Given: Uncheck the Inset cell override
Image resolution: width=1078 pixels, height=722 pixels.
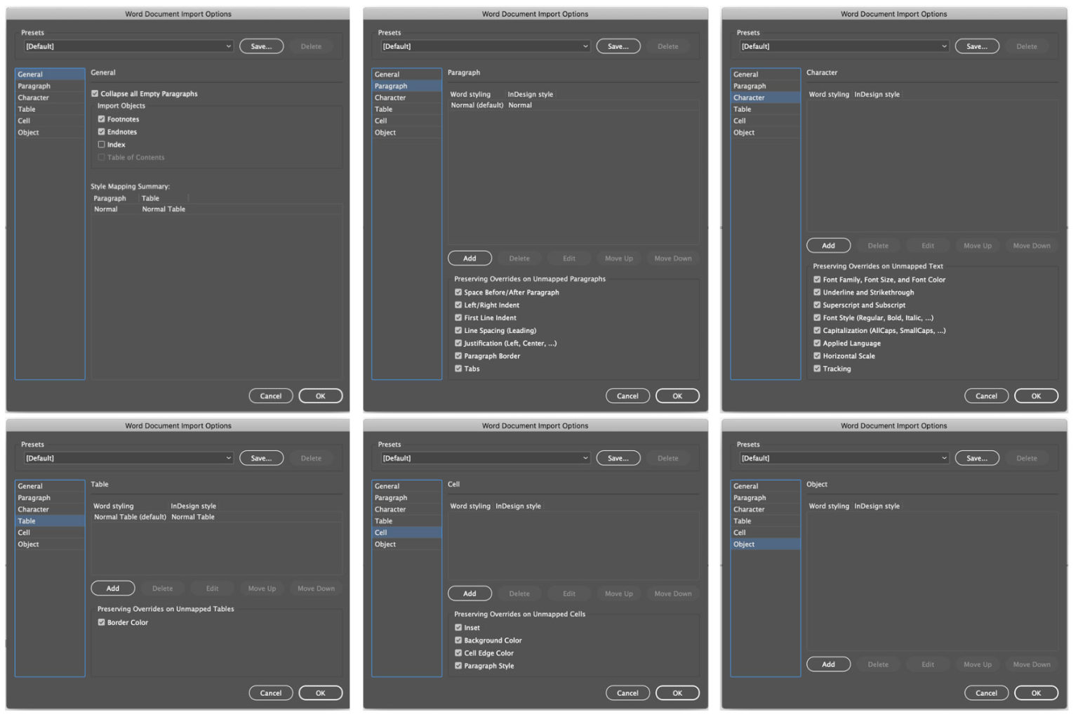Looking at the screenshot, I should tap(458, 628).
